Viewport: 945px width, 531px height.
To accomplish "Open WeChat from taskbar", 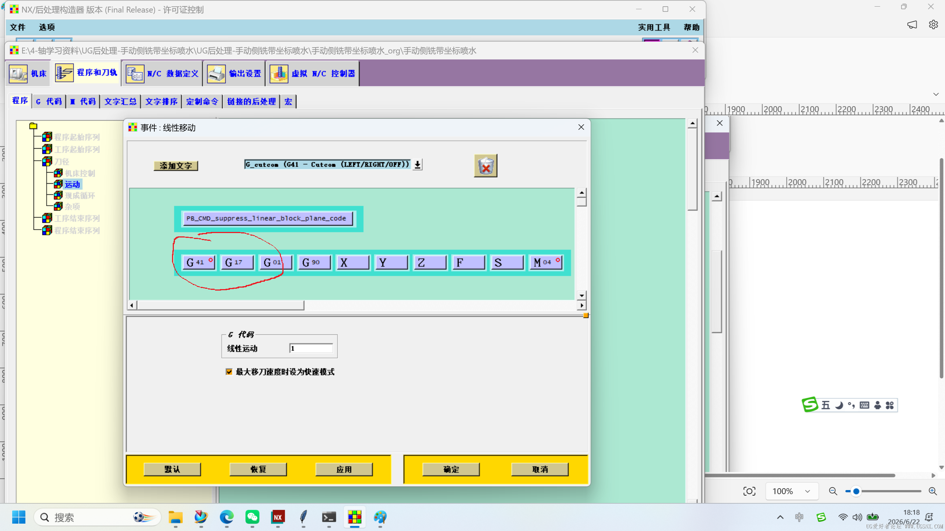I will tap(252, 517).
